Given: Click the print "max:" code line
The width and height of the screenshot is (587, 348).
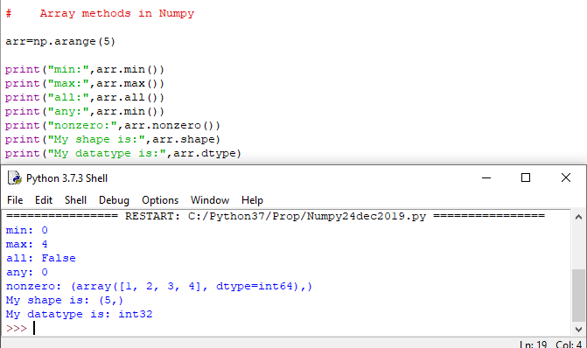Looking at the screenshot, I should (x=85, y=83).
